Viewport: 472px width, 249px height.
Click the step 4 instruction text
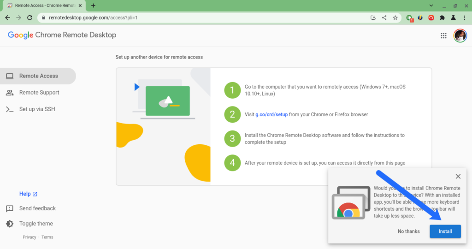(x=325, y=163)
